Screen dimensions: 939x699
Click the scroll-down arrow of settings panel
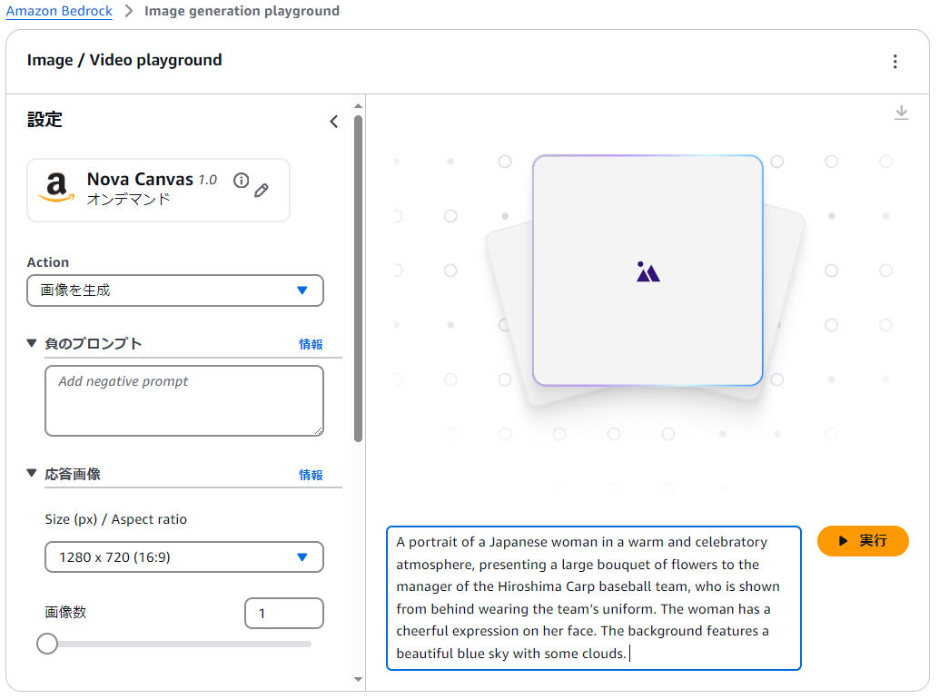tap(358, 679)
